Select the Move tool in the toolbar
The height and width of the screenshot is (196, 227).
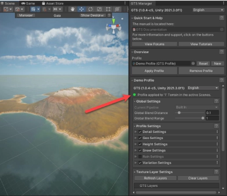pos(81,9)
